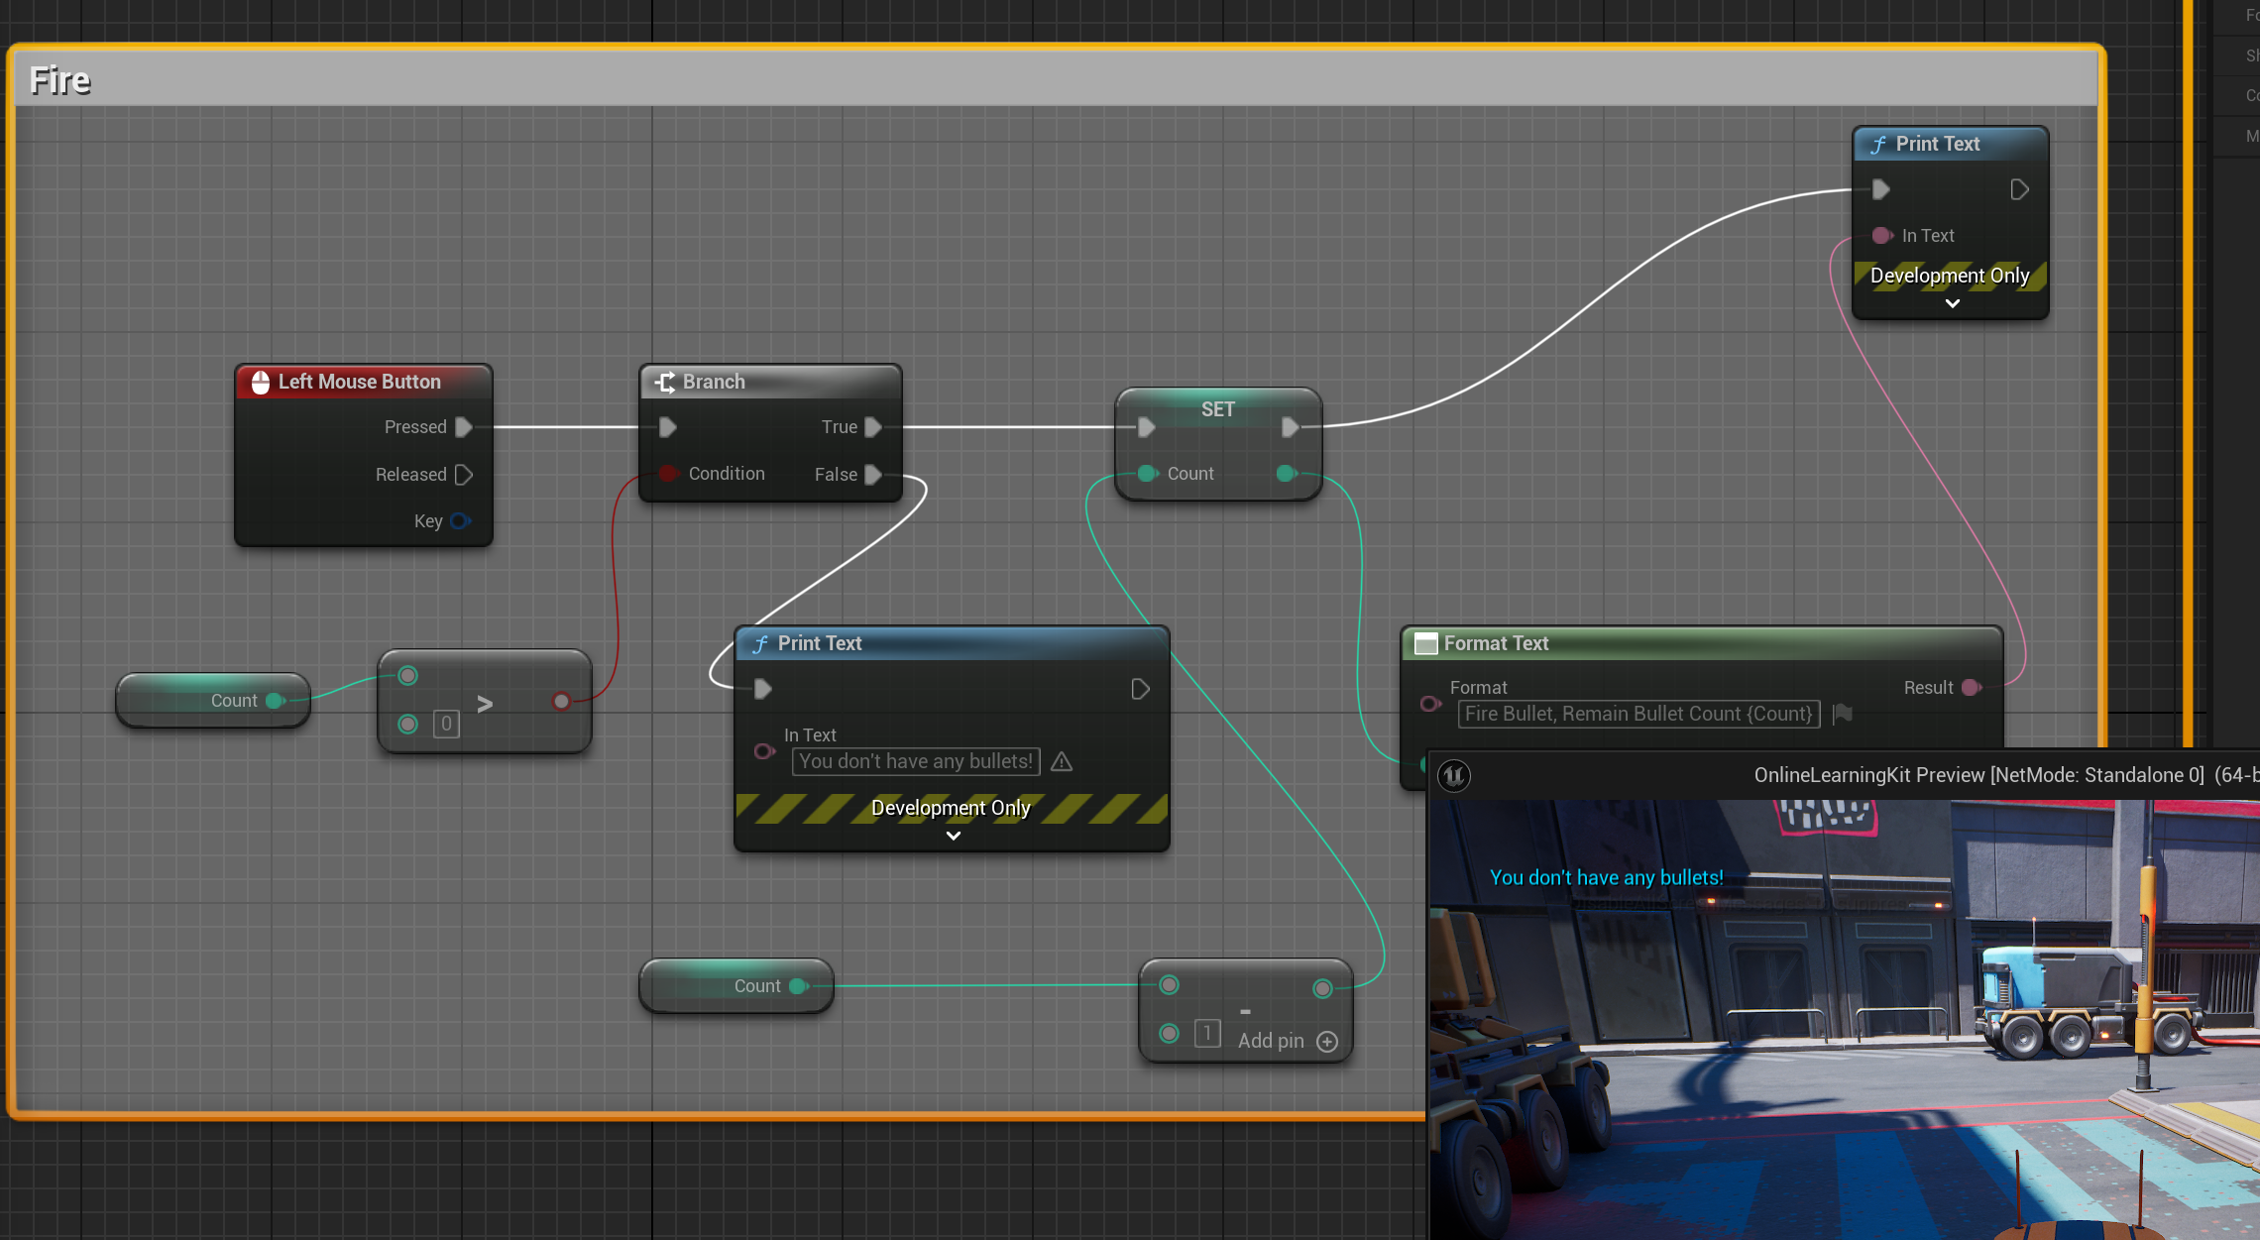Image resolution: width=2260 pixels, height=1240 pixels.
Task: Expand the lower Print Text node's Development Only chevron
Action: (x=953, y=836)
